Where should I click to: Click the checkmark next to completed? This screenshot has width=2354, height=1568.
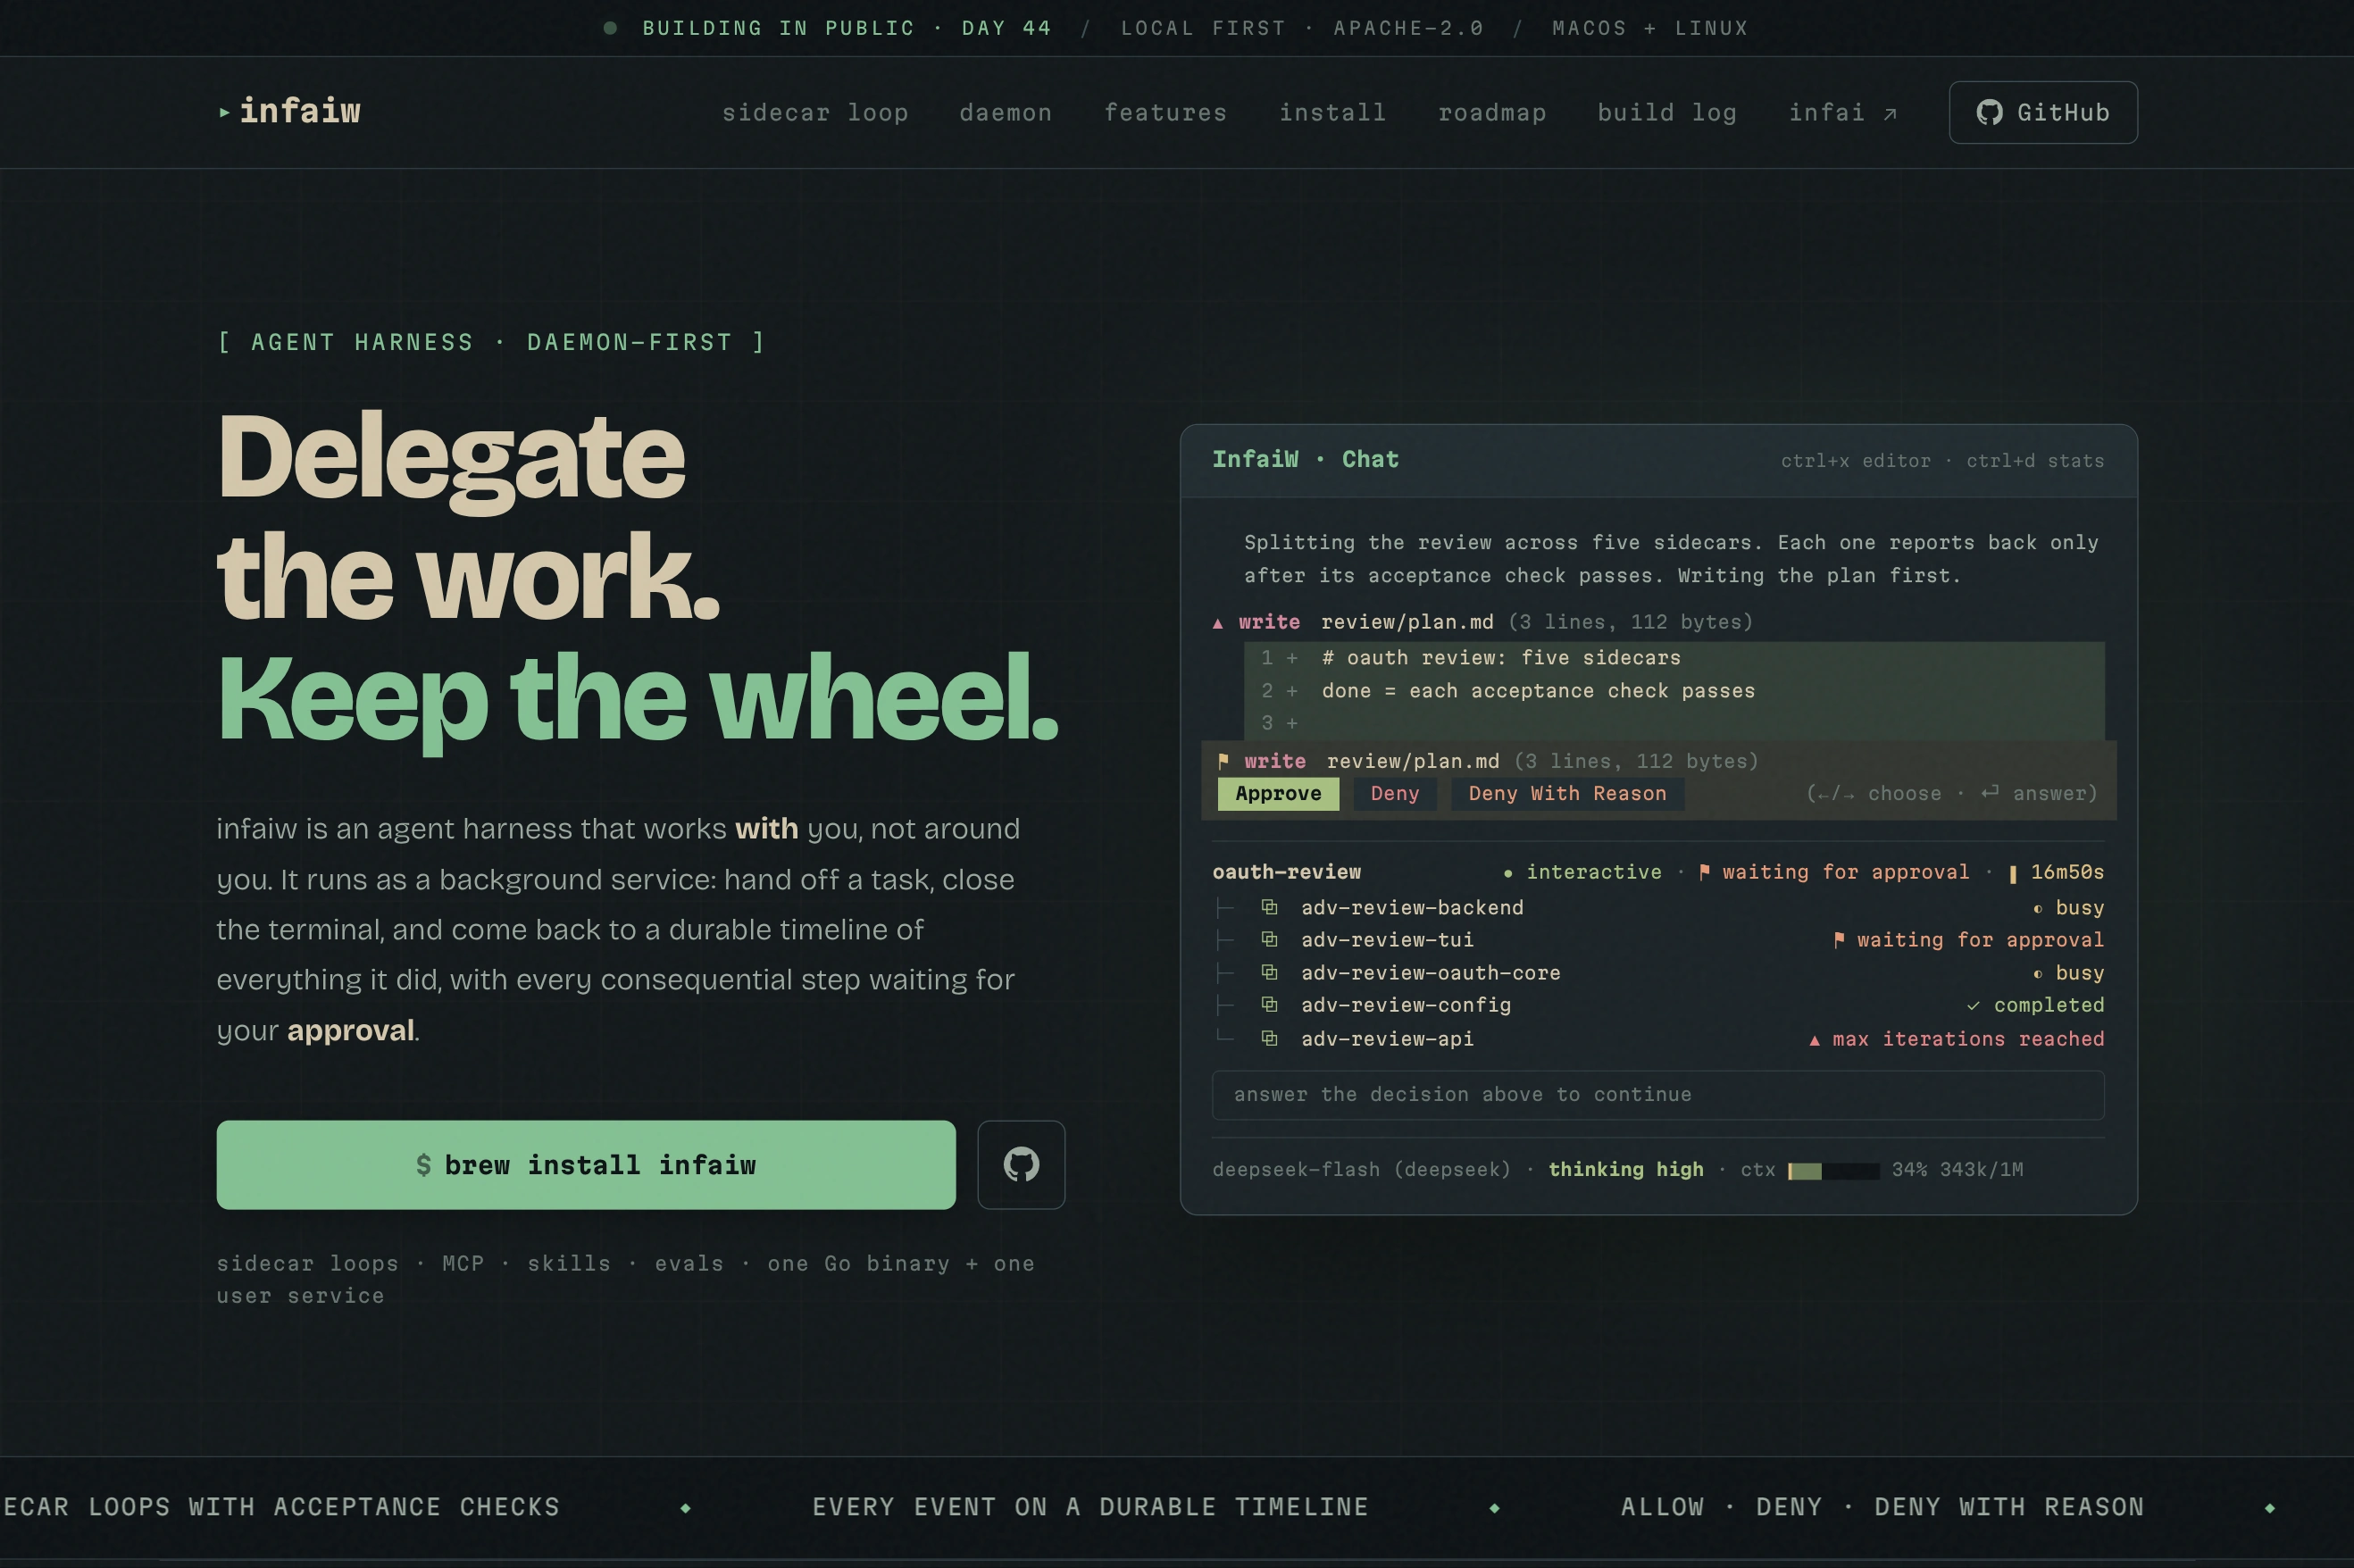coord(1973,1006)
